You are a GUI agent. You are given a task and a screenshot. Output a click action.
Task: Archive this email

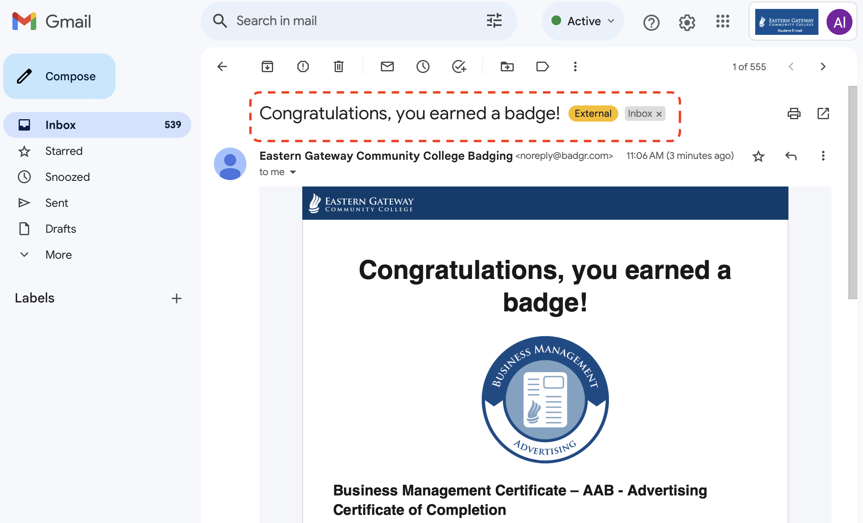point(267,66)
